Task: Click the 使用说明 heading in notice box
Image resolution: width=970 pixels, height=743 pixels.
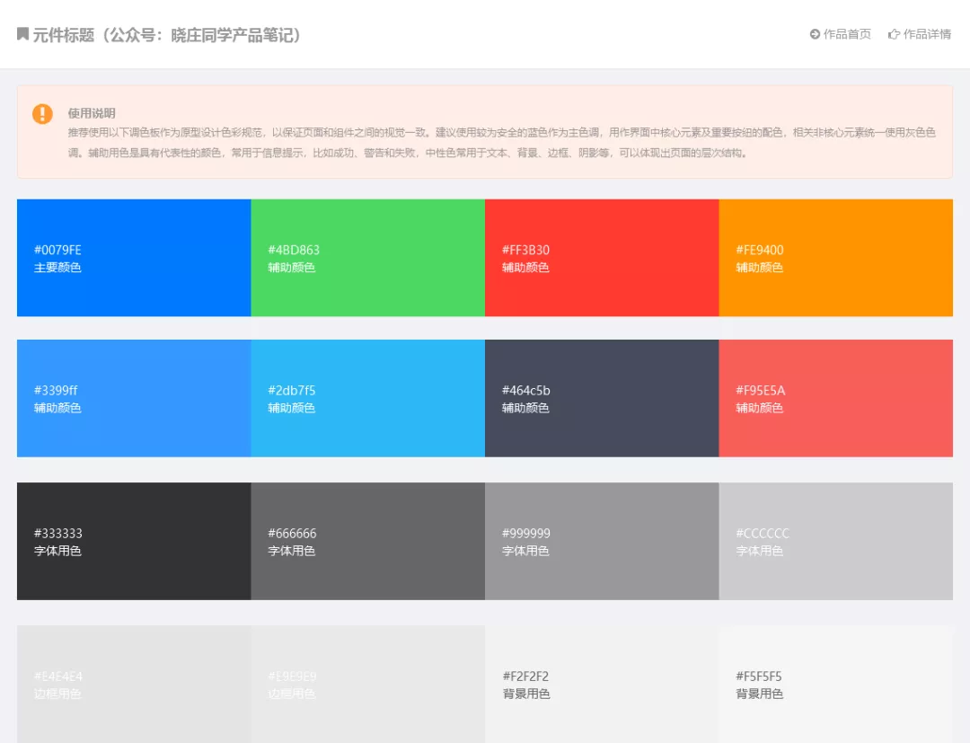Action: 92,113
